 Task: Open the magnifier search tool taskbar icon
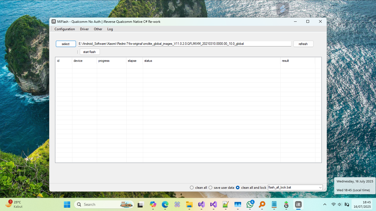[262, 204]
